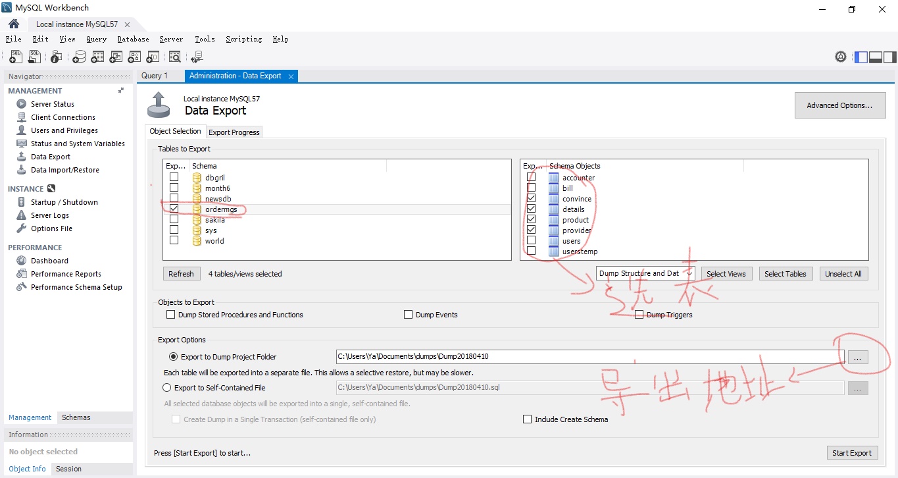Open Users and Privileges

[64, 130]
